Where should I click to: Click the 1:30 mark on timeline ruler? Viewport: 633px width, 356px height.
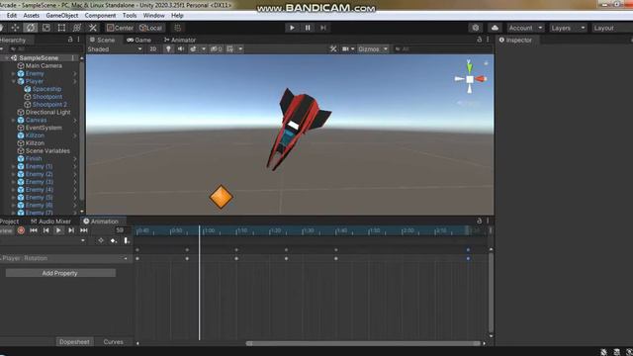coord(308,230)
